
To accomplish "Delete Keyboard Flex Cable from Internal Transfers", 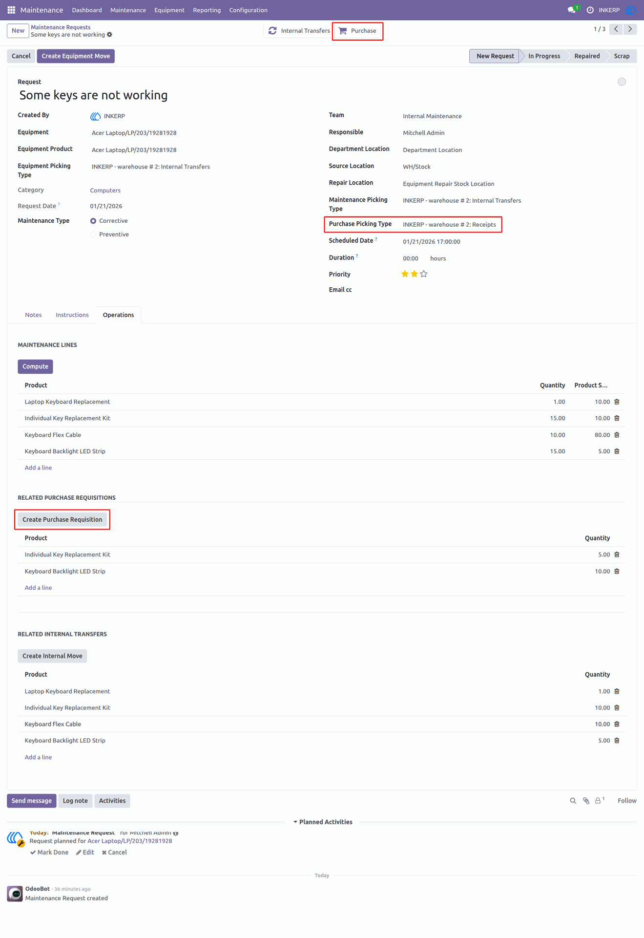I will [x=617, y=724].
